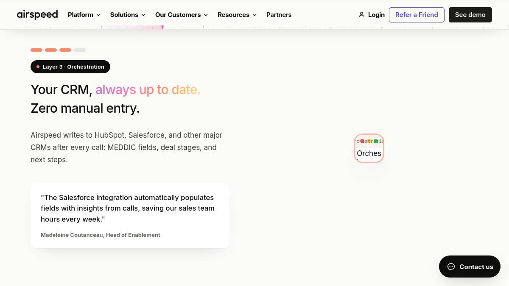Click the yellow dot in Orchestration window card
Image resolution: width=509 pixels, height=286 pixels.
point(369,141)
